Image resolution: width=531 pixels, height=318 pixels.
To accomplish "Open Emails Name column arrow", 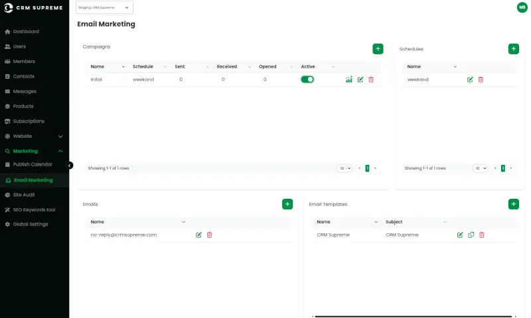I will (x=184, y=222).
